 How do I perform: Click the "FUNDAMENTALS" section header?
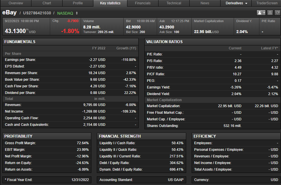pyautogui.click(x=20, y=42)
